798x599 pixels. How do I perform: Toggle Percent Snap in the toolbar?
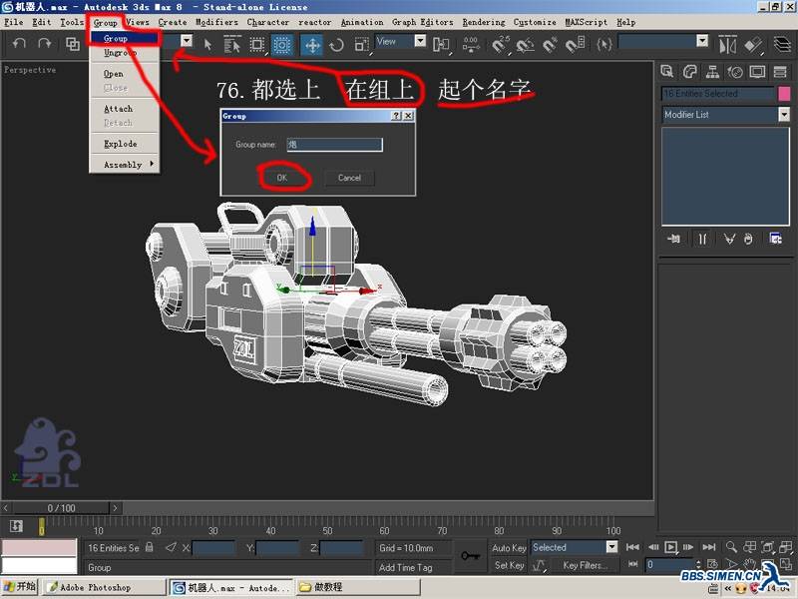(x=551, y=45)
